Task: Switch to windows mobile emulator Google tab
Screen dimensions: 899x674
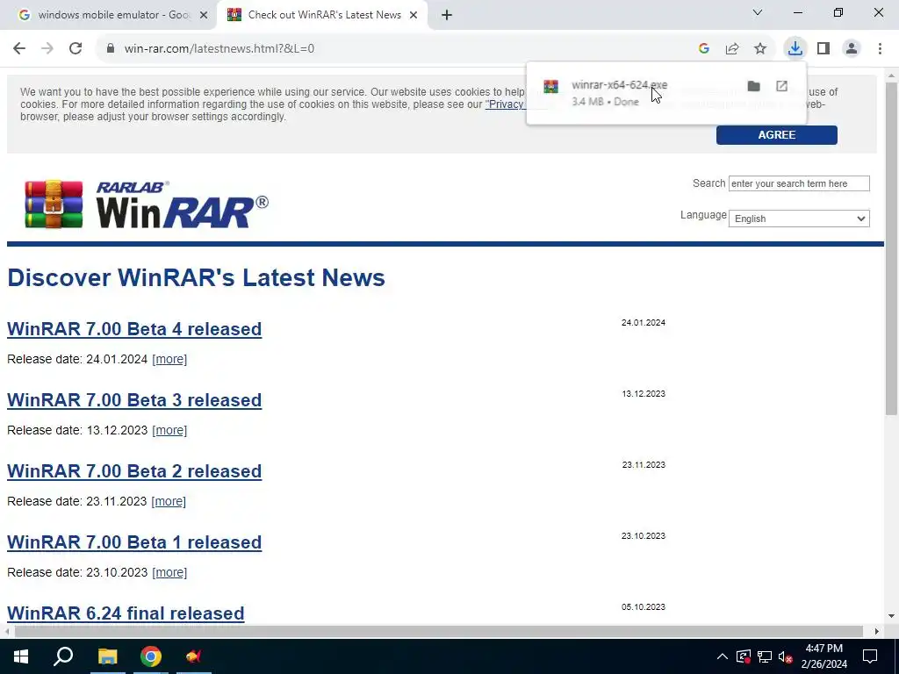Action: pos(108,15)
